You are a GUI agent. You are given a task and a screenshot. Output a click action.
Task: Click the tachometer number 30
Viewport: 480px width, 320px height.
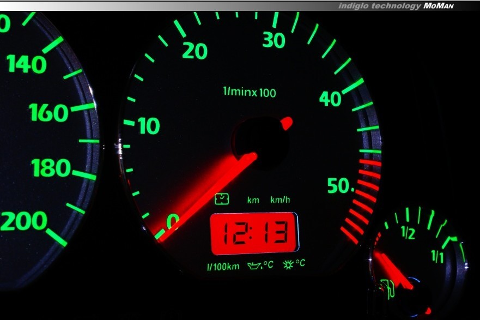[274, 40]
